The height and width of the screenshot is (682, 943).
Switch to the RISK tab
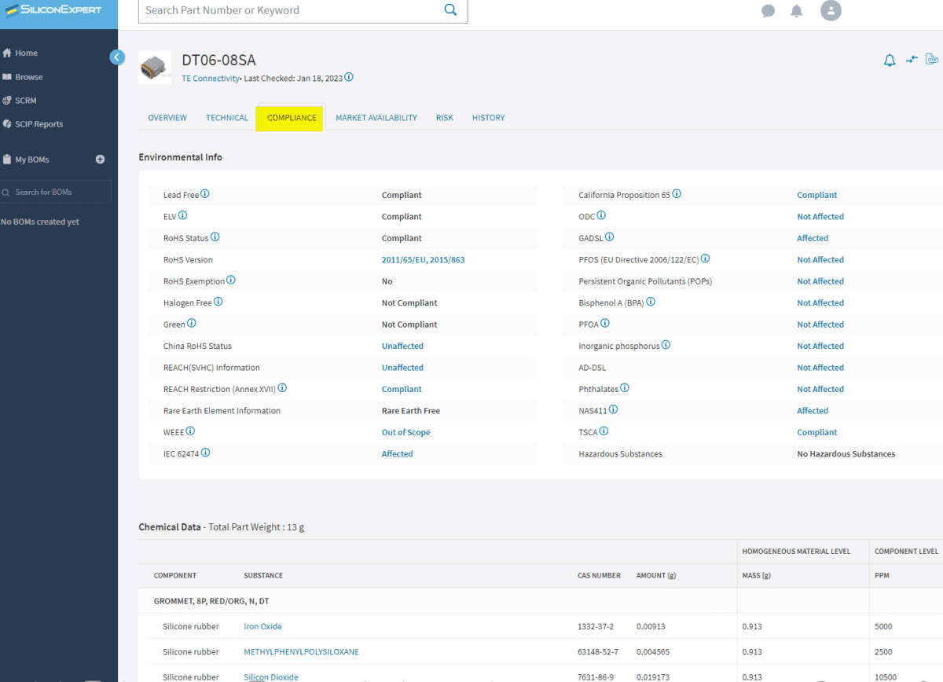tap(444, 117)
